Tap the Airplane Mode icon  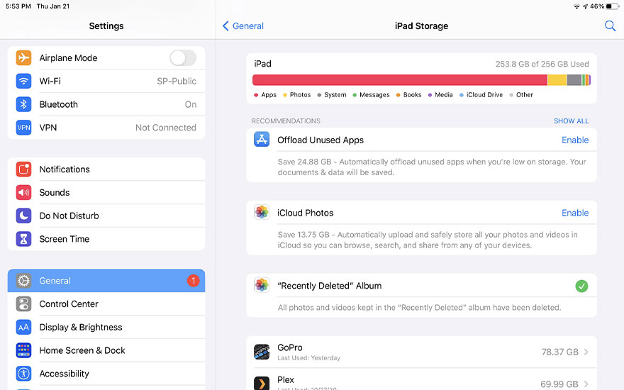pos(23,57)
